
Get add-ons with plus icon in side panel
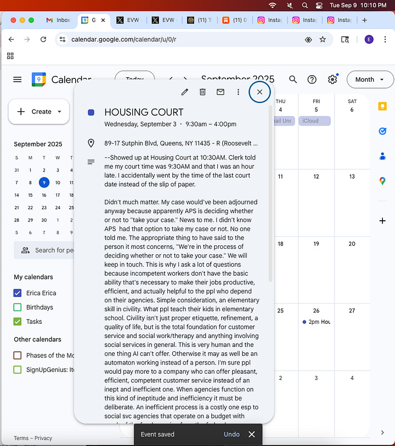(382, 221)
